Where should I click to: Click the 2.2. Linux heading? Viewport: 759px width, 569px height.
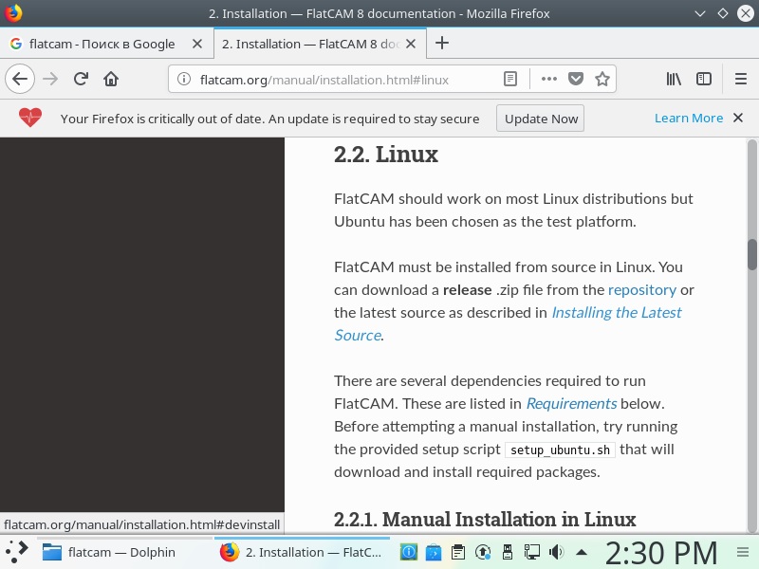coord(386,155)
